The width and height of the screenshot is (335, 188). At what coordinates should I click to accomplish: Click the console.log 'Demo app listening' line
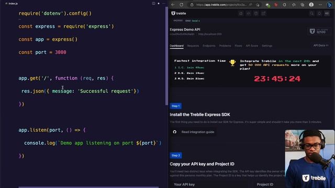pos(93,143)
